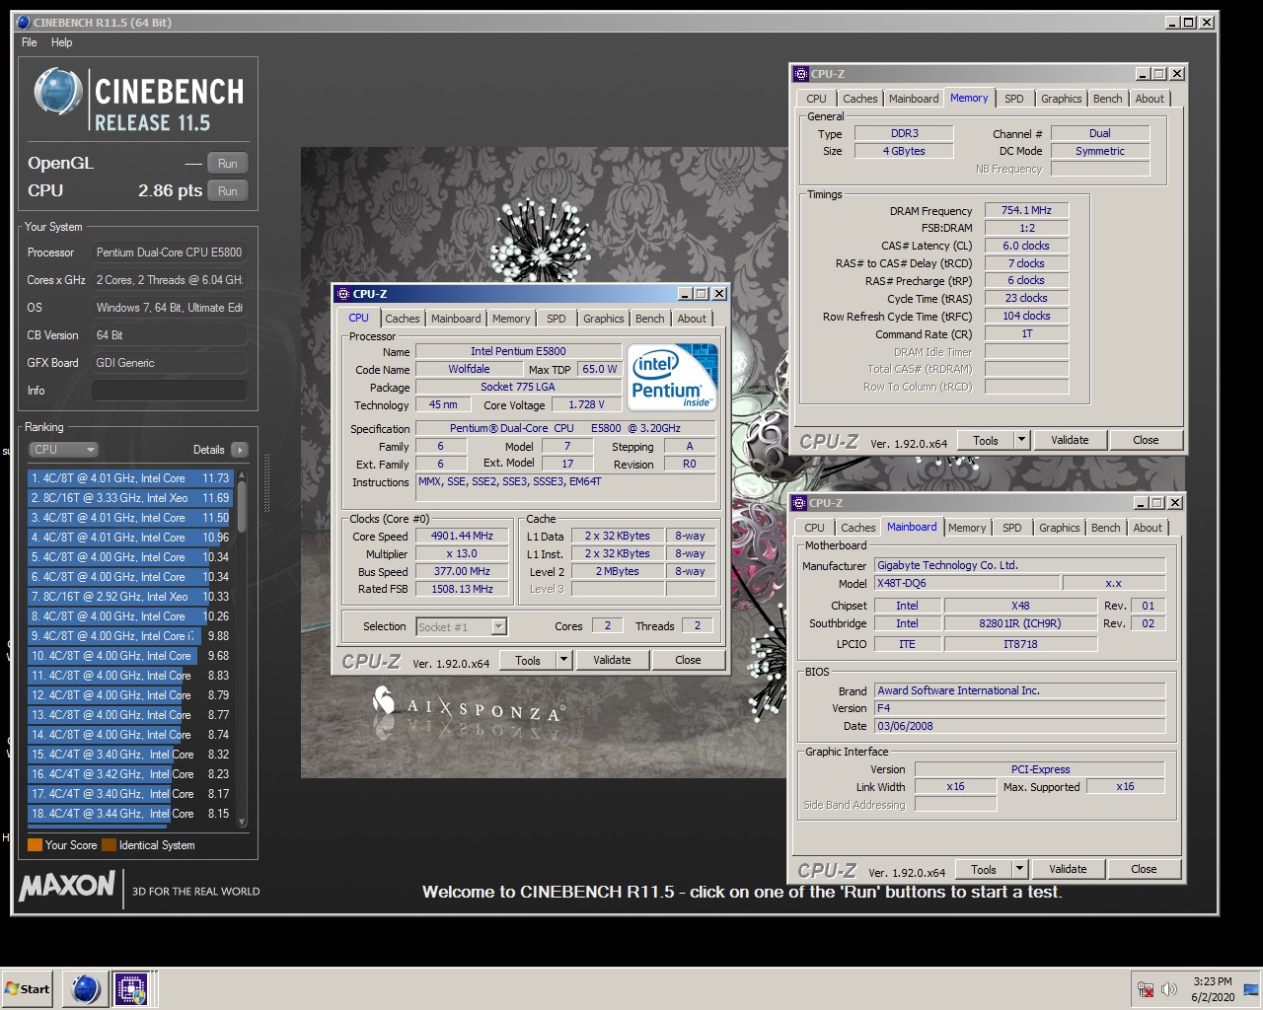This screenshot has width=1263, height=1010.
Task: Click the Your Score orange swatch
Action: [35, 845]
